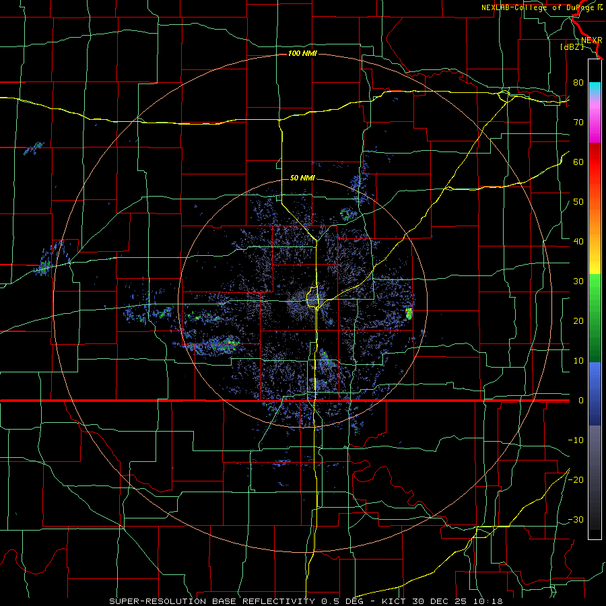Click the "KICT" station identifier in the caption
Viewport: 606px width, 606px height.
pos(394,601)
